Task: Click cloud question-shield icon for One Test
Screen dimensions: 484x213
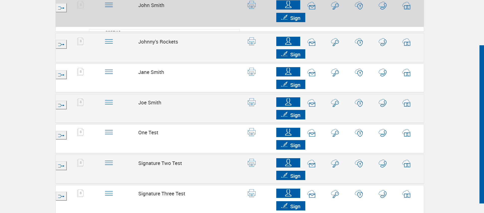Action: click(359, 133)
